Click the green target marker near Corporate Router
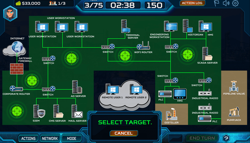 (32, 80)
